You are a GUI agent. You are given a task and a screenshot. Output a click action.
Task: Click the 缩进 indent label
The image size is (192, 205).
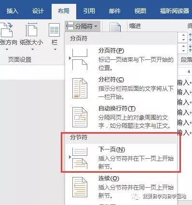point(135,26)
